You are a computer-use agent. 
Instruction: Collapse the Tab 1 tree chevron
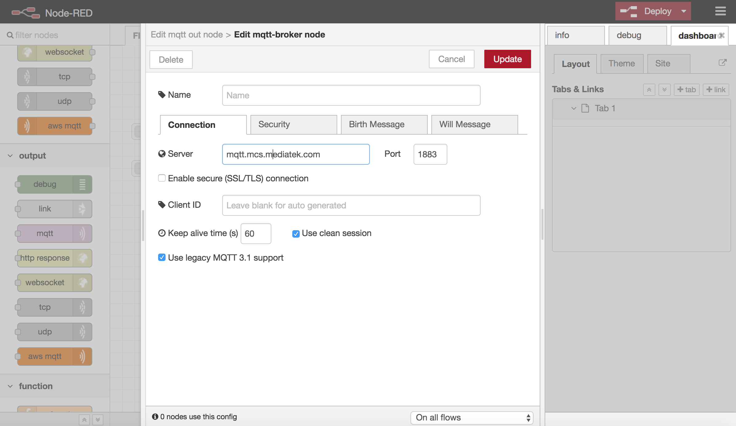click(x=574, y=108)
